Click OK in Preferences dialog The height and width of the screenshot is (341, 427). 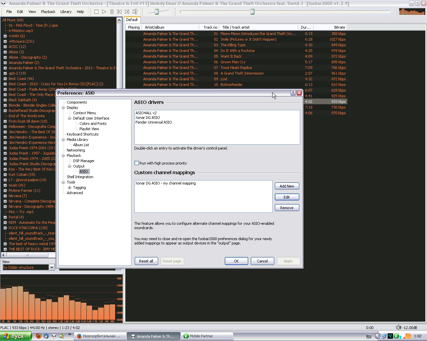(x=236, y=261)
